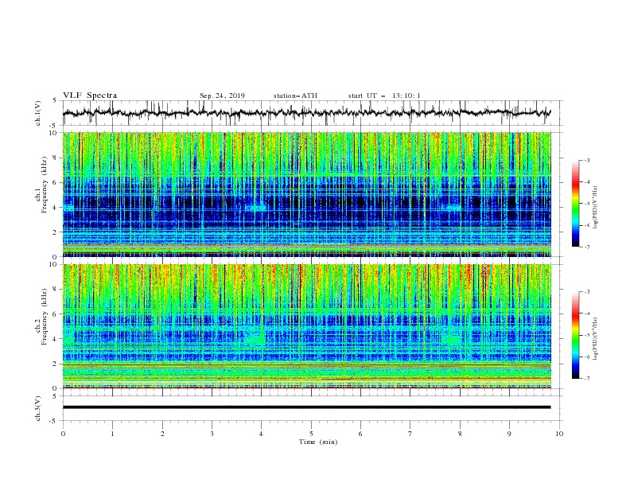Click the date 'Sep. 24, 2019'

[x=222, y=95]
